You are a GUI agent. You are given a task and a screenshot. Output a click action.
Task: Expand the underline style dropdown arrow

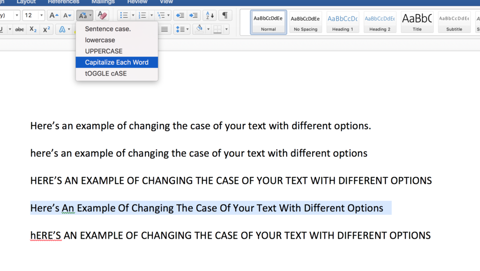[x=9, y=30]
